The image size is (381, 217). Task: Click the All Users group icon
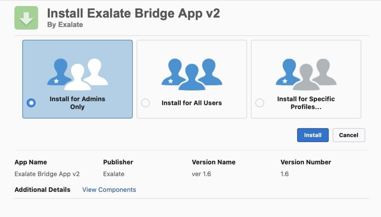192,74
